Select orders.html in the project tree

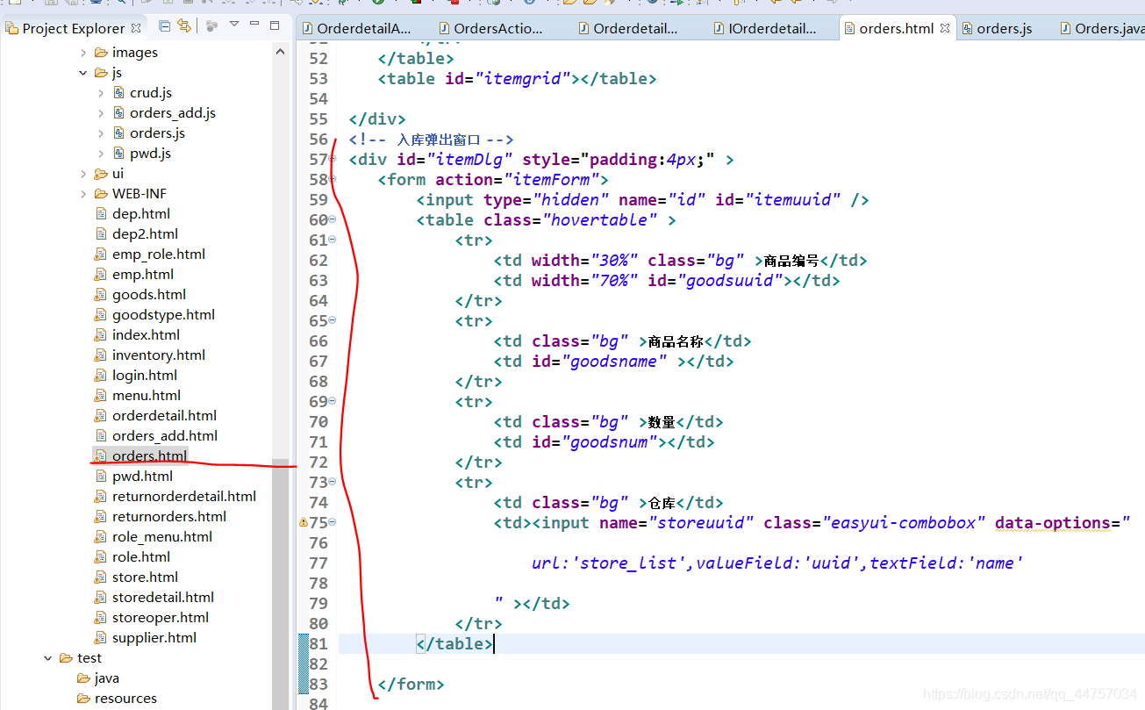coord(149,456)
